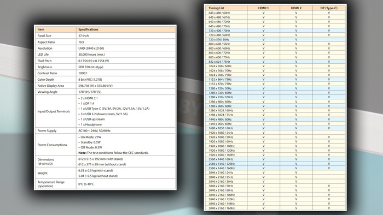Viewport: 383px width, 215px height.
Task: Select the "2560 x 1440 / 120Hz" timing row
Action: pyautogui.click(x=275, y=164)
